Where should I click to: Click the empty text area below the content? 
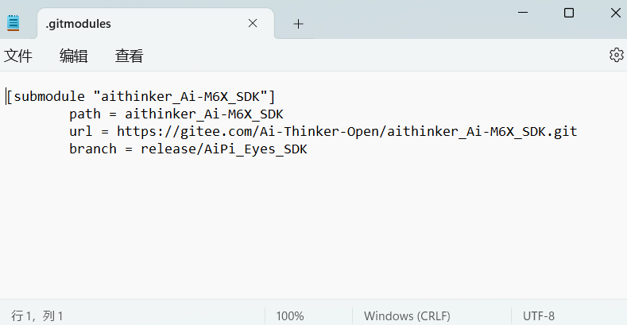coord(313,228)
